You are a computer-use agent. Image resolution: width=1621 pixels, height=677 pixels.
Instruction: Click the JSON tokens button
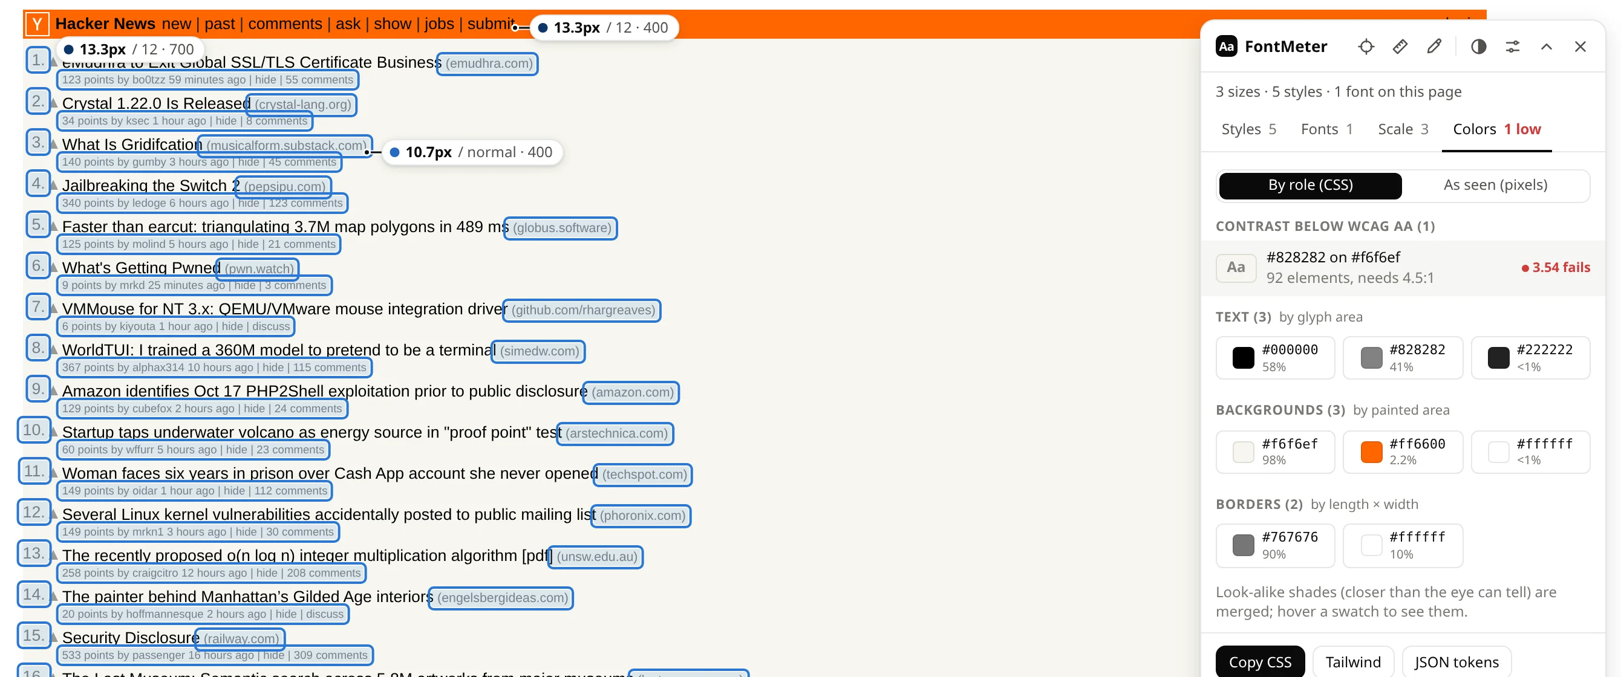click(1456, 661)
